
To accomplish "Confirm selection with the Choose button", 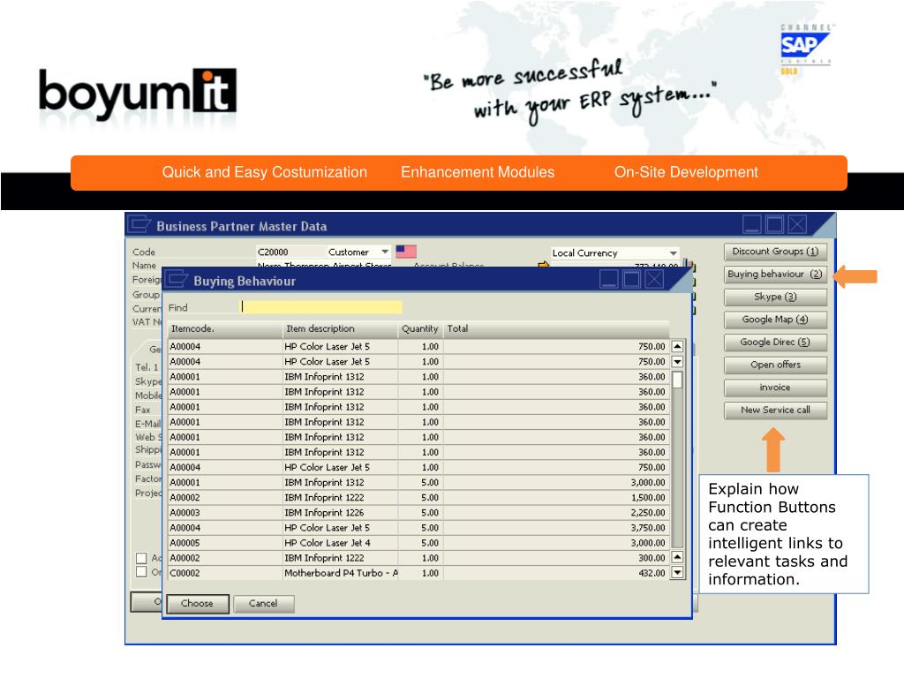I will tap(197, 604).
